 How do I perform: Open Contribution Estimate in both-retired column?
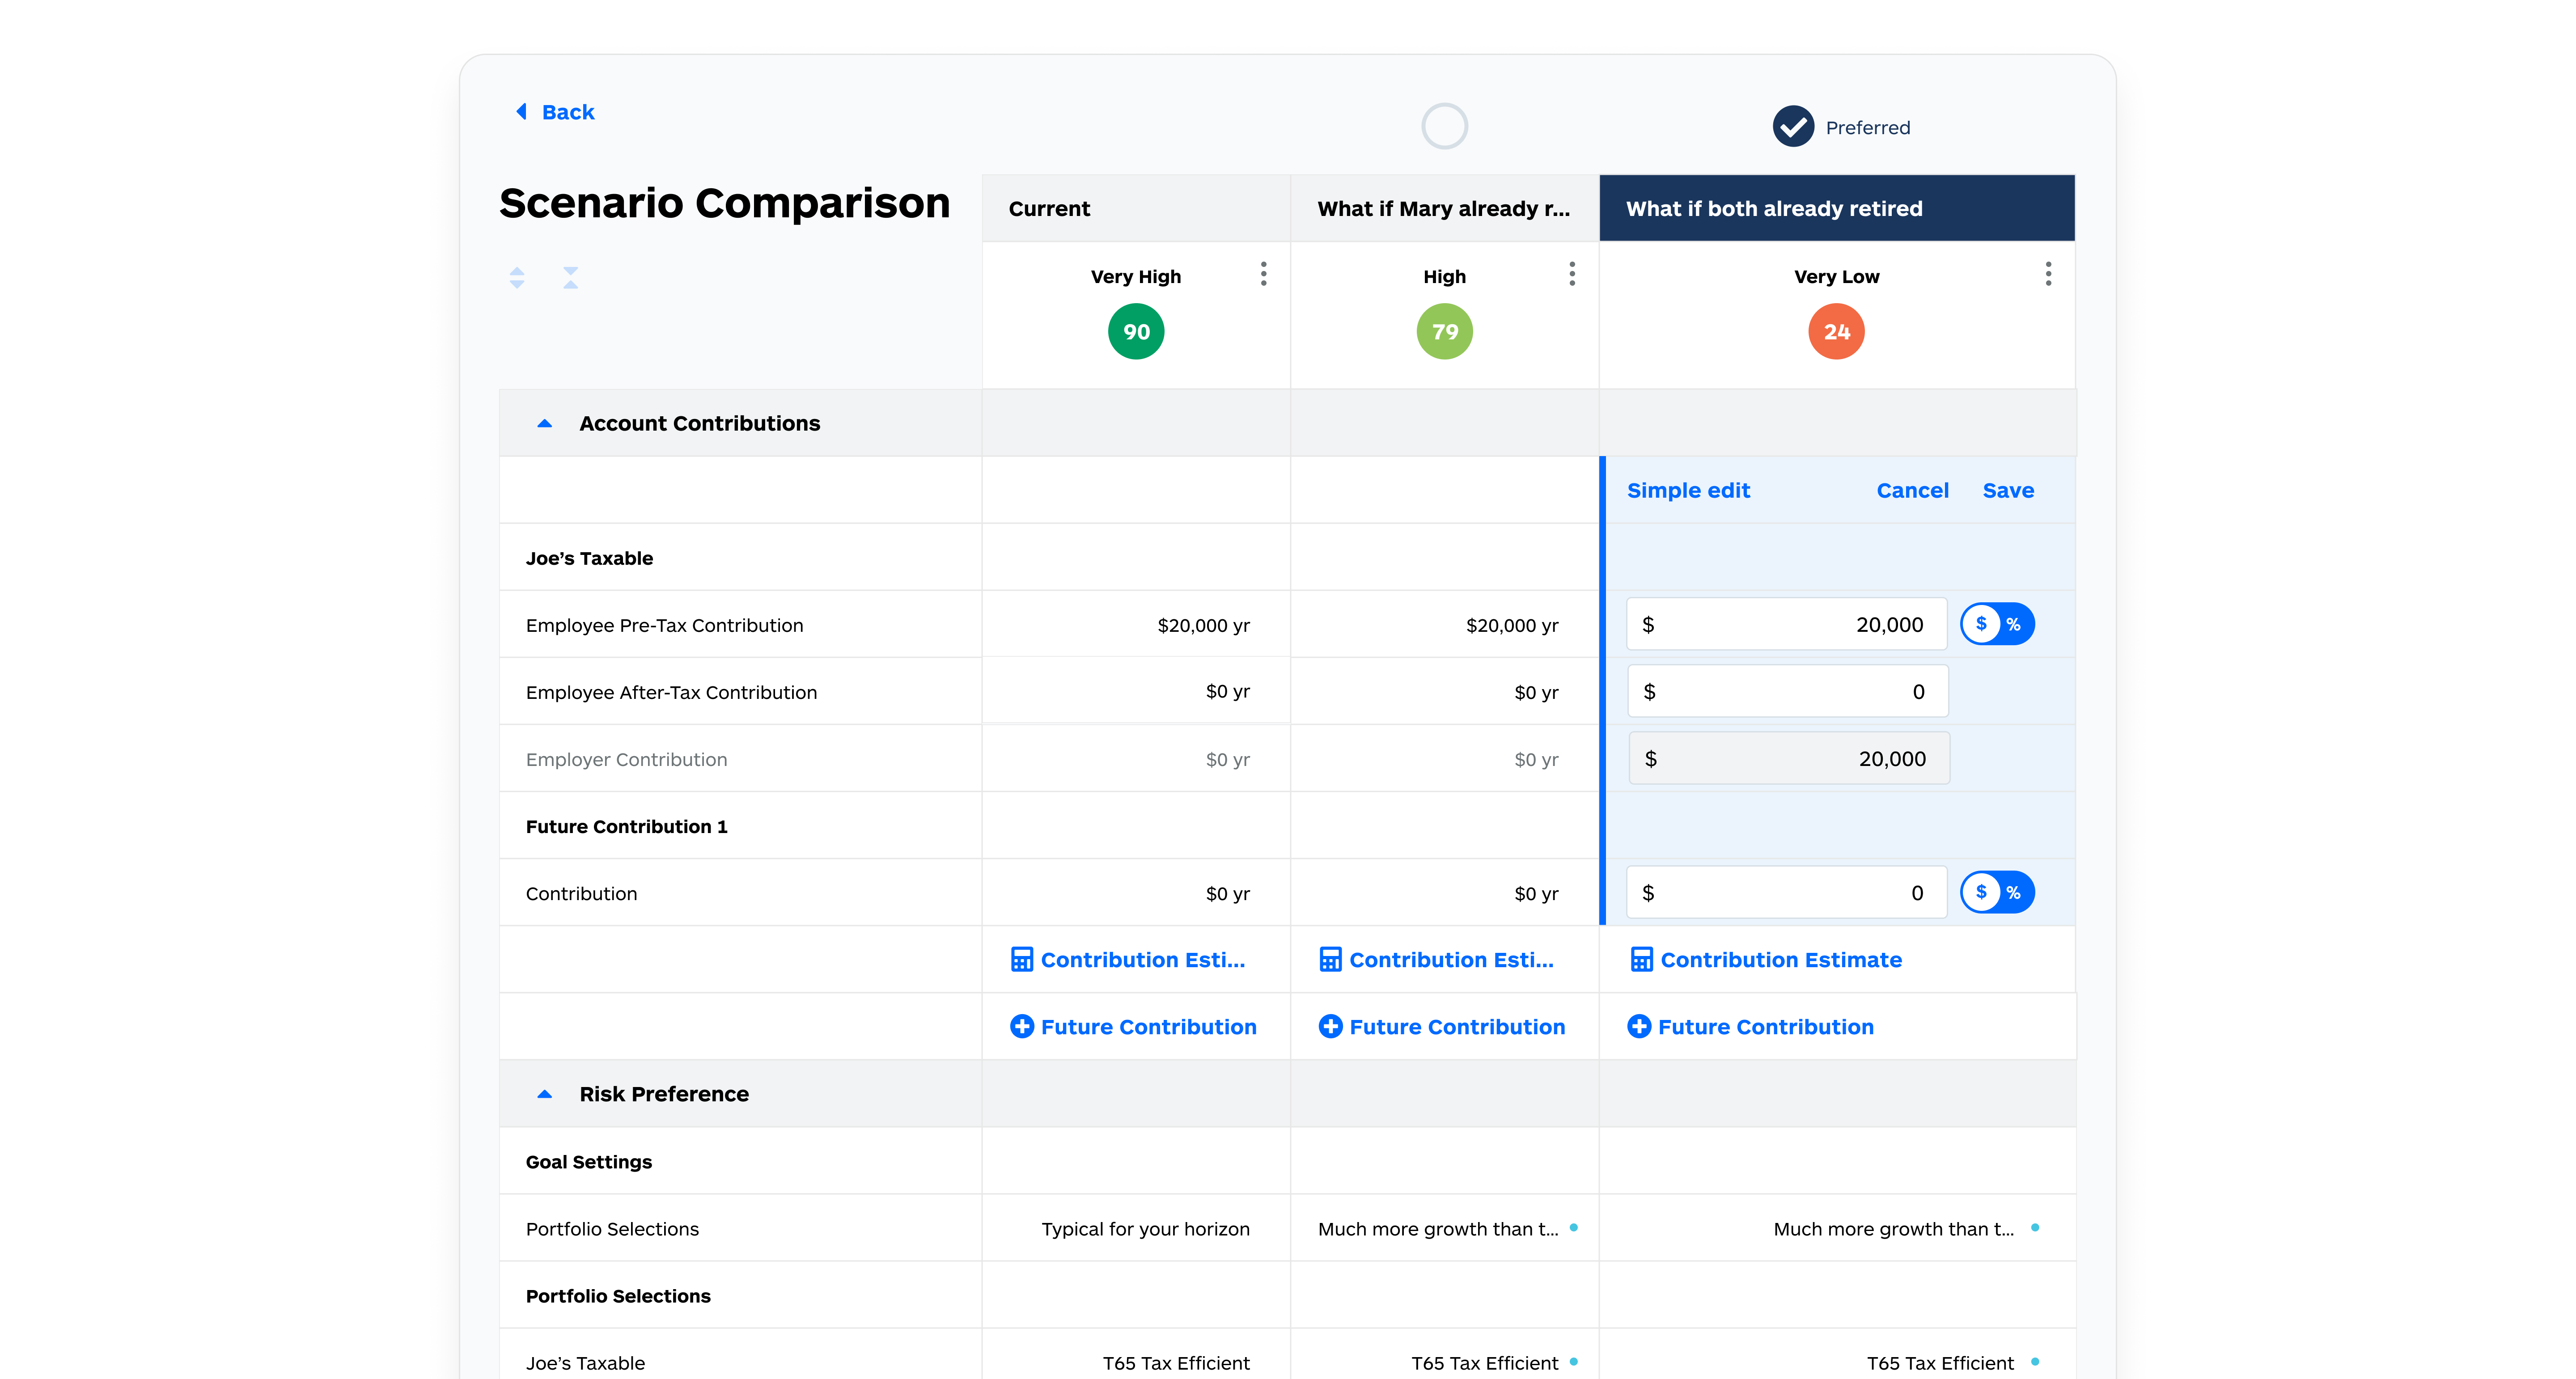pos(1766,960)
